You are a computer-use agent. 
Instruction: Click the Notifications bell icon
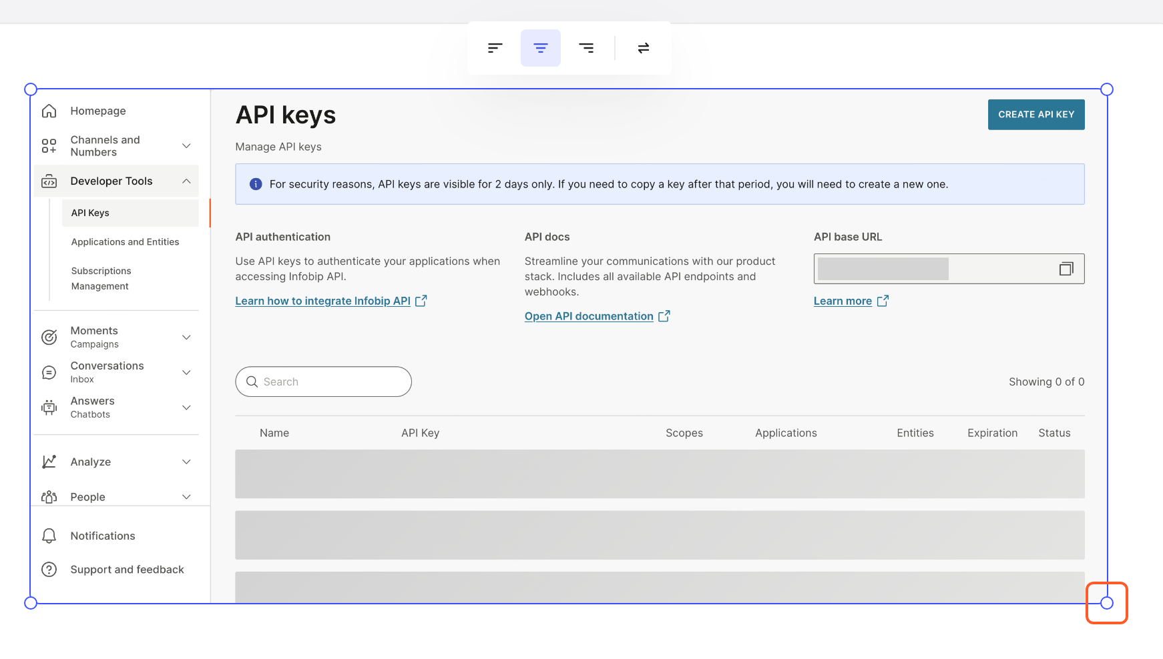point(49,536)
